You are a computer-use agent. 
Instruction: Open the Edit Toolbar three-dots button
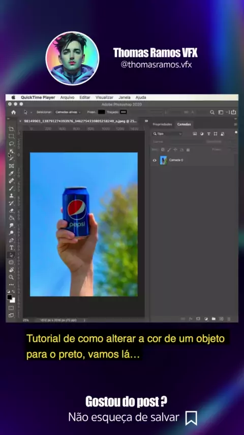click(11, 285)
